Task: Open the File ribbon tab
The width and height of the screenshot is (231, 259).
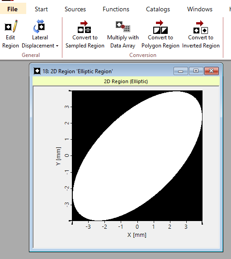Action: coord(13,9)
